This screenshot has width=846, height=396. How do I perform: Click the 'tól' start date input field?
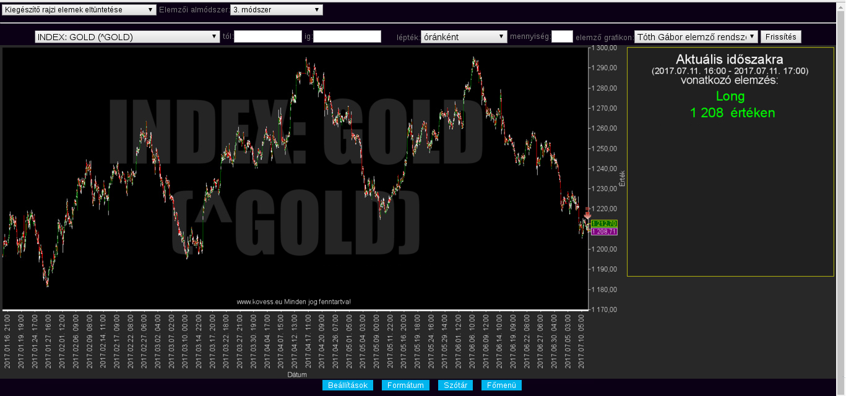click(268, 37)
